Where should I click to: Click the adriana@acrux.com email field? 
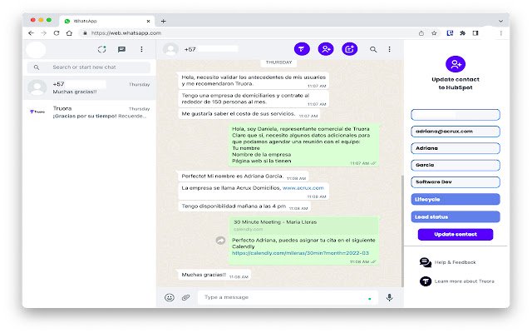click(456, 132)
